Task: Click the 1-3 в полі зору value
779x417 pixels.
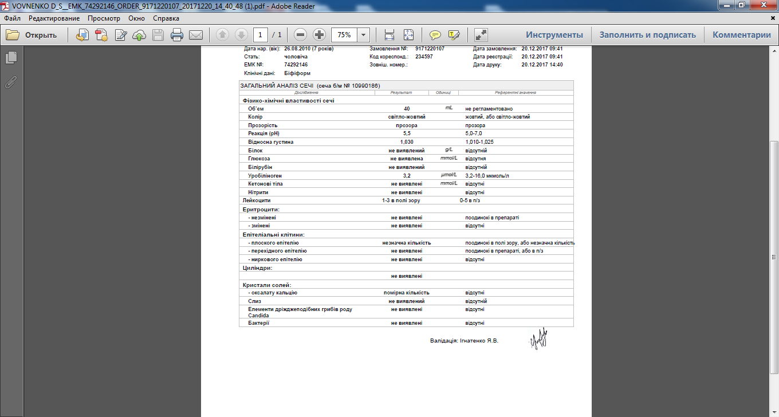Action: pyautogui.click(x=402, y=201)
